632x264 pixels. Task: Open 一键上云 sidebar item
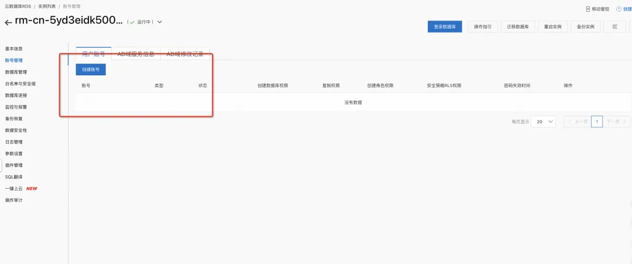13,188
